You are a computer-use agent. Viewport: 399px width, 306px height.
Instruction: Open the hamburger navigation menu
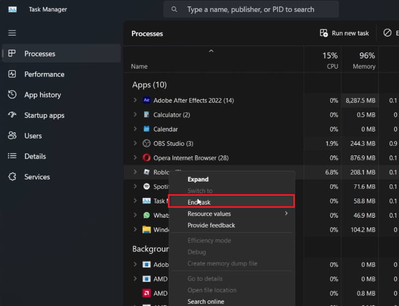click(x=12, y=33)
